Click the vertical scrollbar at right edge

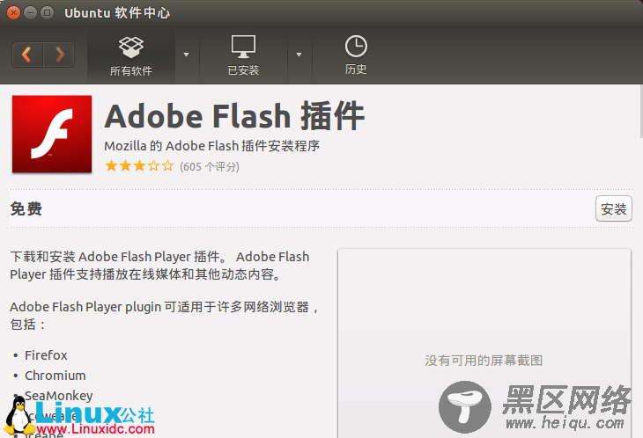[x=641, y=112]
